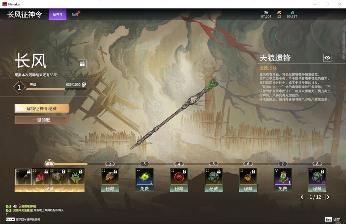
Task: Click the 秘藏 banner under level 1 rewards
Action: [x=50, y=189]
